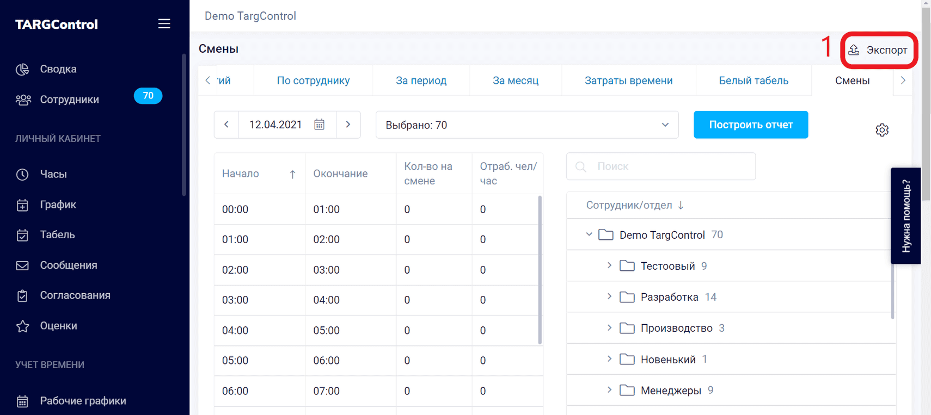Click the Сотрудники people icon
Viewport: 931px width, 415px height.
point(23,100)
